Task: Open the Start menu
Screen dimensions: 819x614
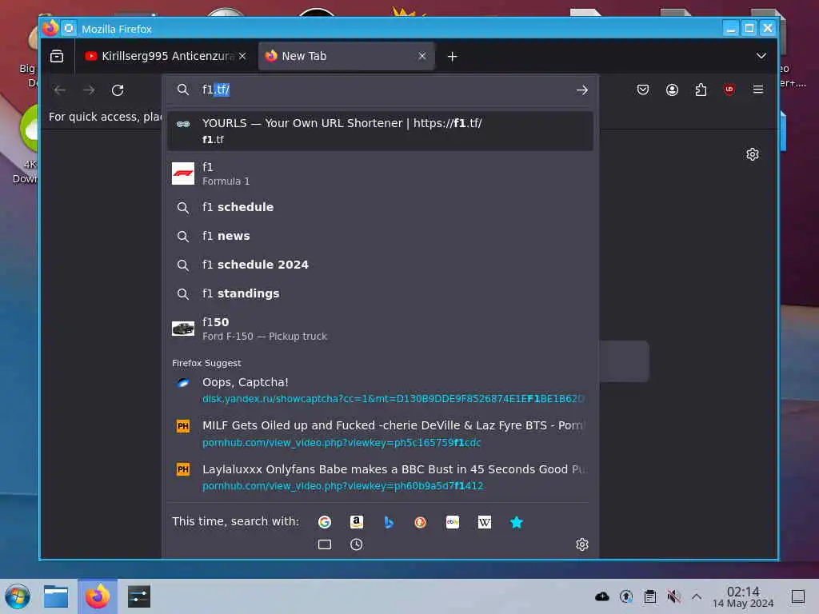Action: (x=18, y=596)
